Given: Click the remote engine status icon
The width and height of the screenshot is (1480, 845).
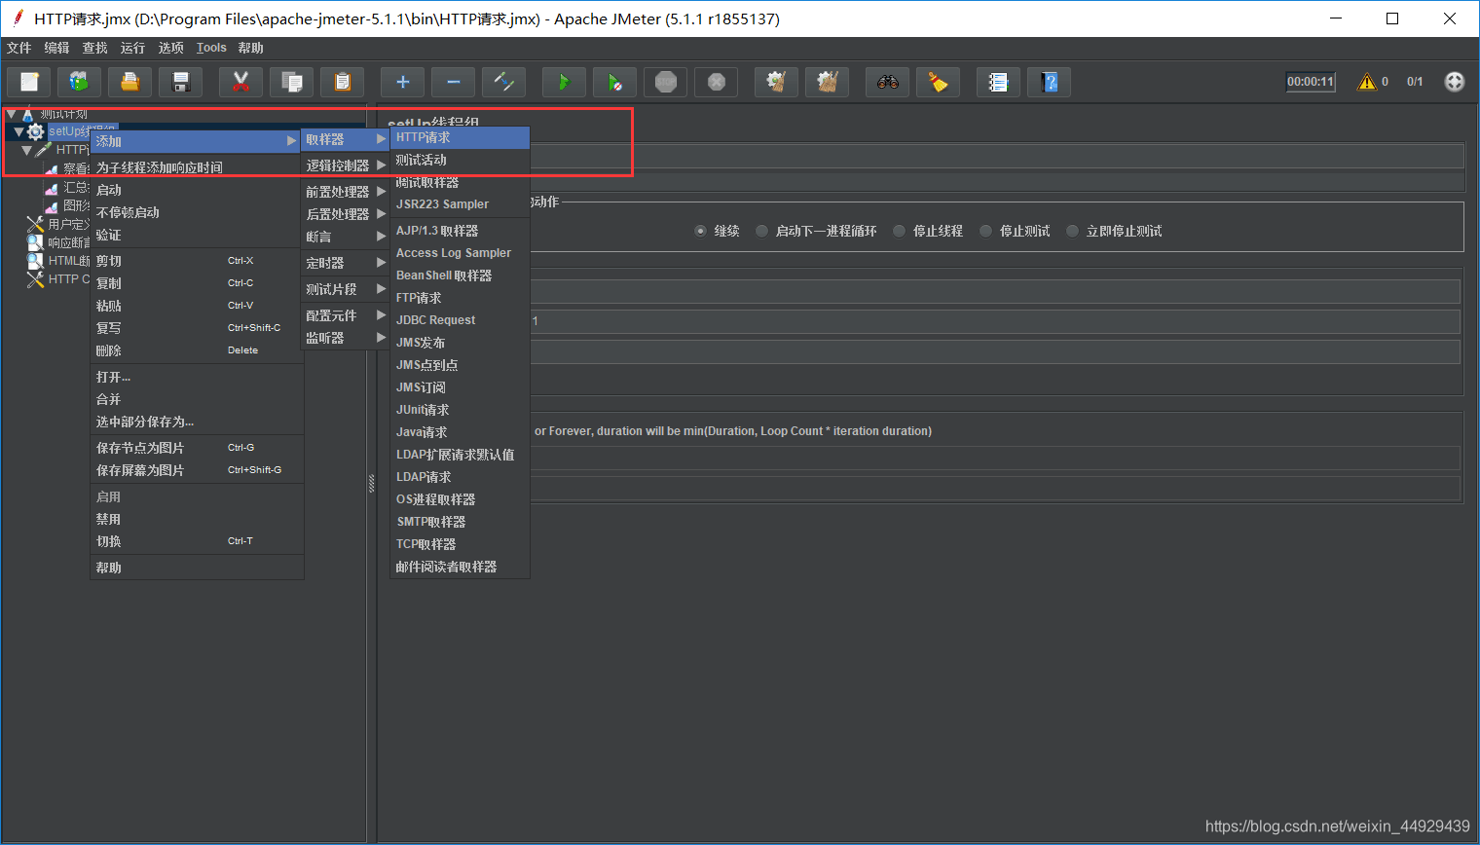Looking at the screenshot, I should pos(1455,82).
